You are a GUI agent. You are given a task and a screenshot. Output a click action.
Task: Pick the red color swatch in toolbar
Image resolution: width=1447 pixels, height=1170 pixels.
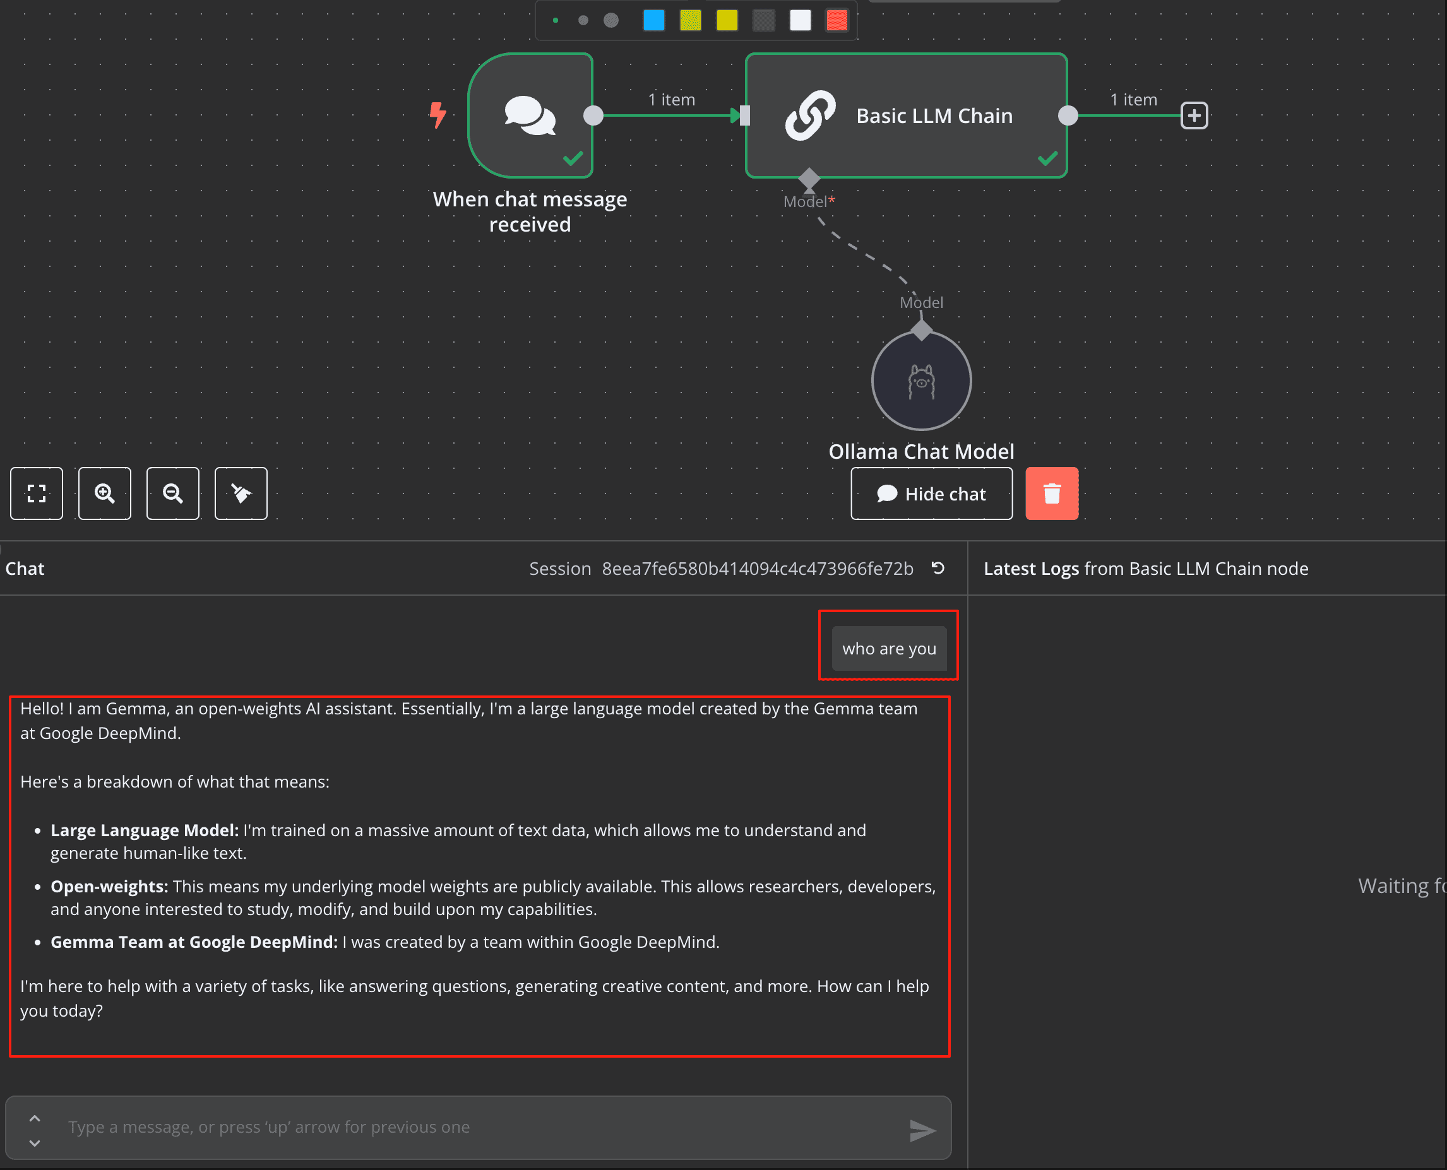click(836, 20)
